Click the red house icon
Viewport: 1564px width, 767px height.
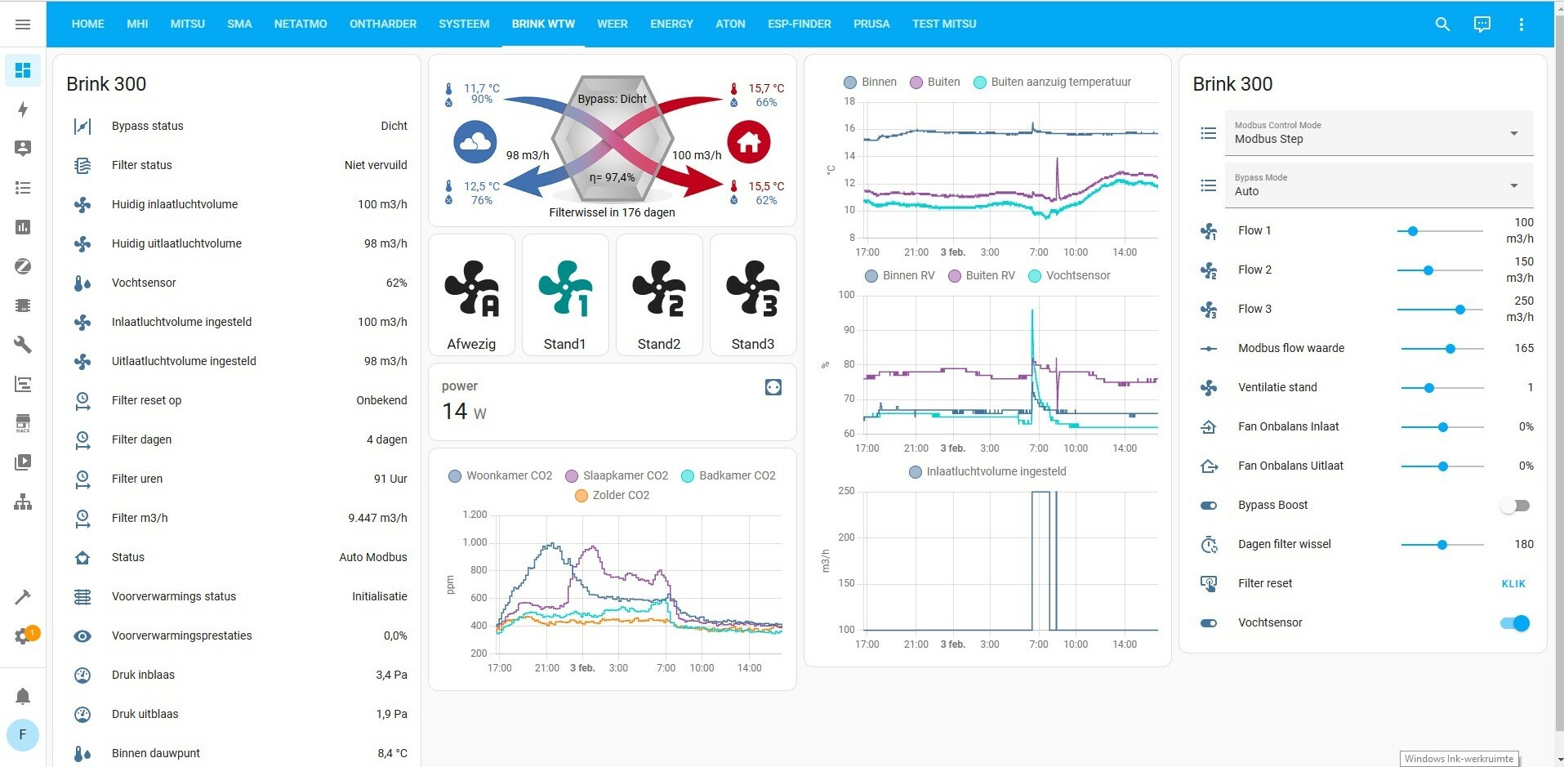tap(749, 142)
